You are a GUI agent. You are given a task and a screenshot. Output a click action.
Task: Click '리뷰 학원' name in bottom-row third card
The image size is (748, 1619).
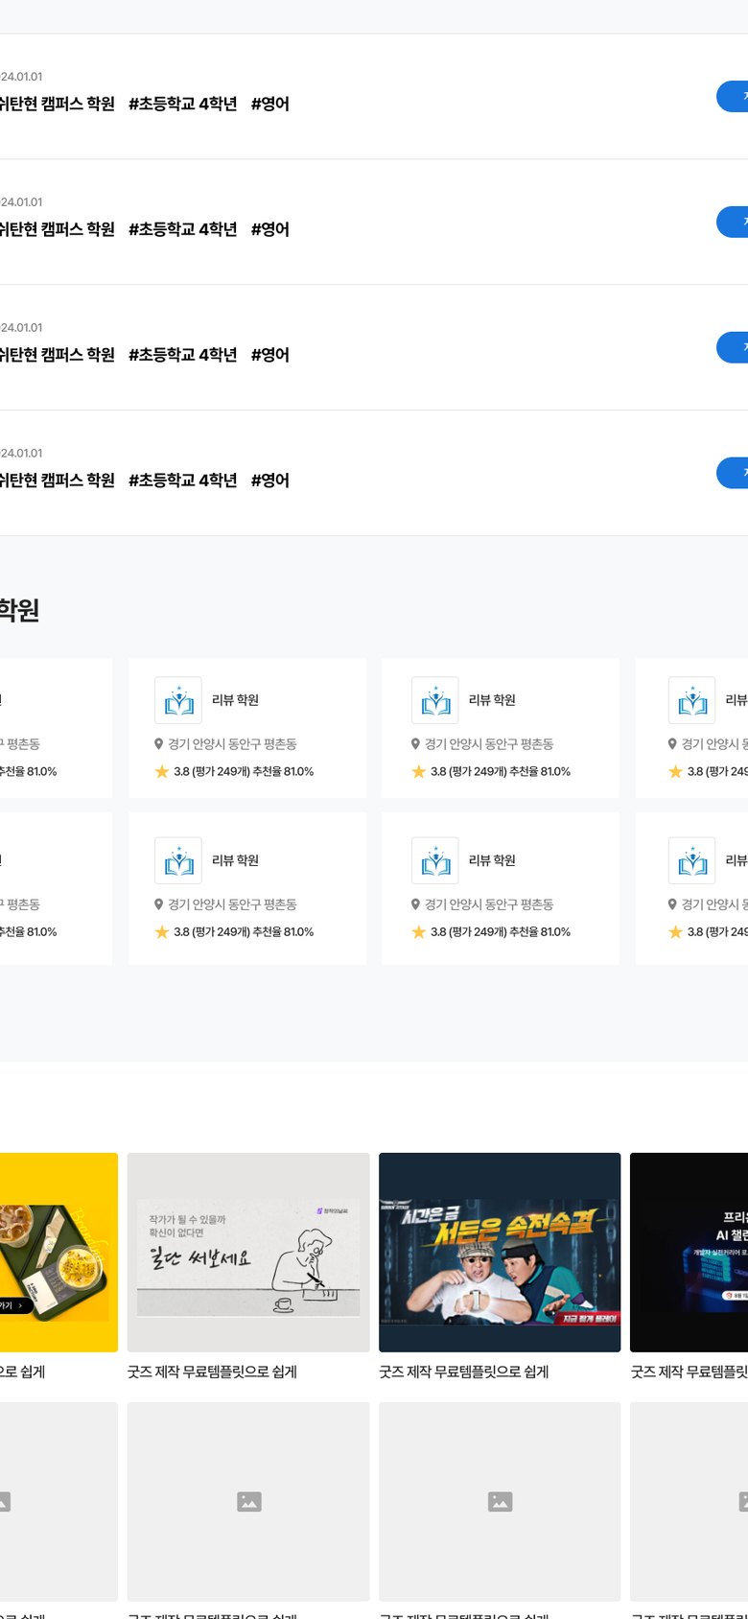point(493,860)
